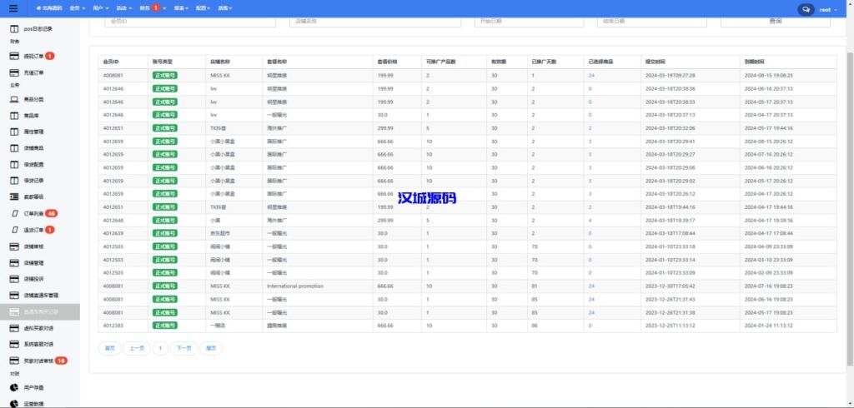
Task: Go to next page with 下一页
Action: click(183, 348)
